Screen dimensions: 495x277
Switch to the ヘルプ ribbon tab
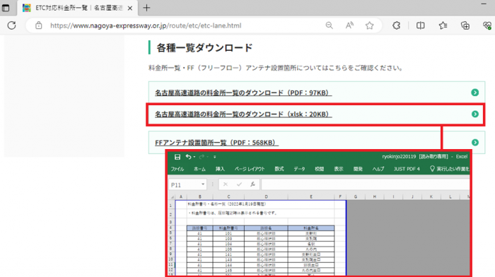[x=378, y=169]
